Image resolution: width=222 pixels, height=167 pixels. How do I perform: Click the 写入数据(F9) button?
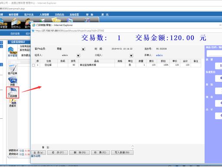[x=122, y=153]
